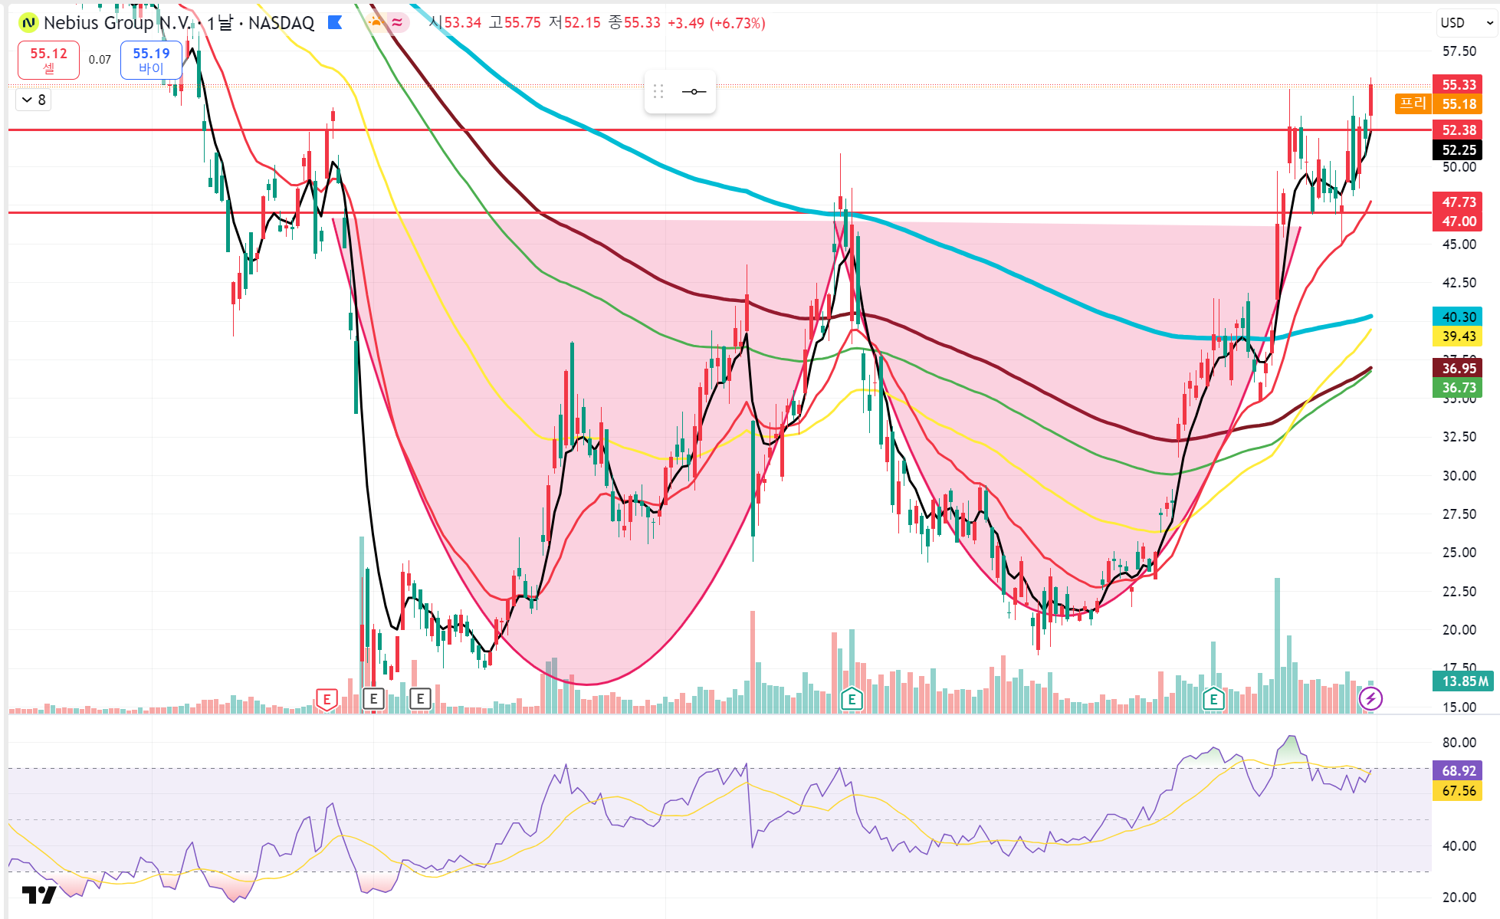Open the last green earnings E marker
The image size is (1500, 919).
coord(1213,699)
